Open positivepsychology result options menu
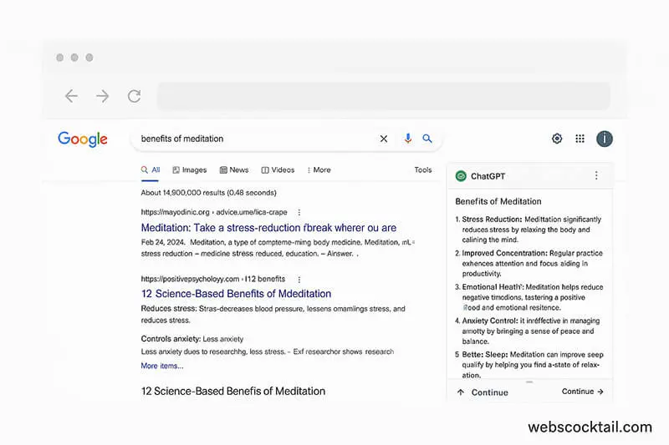This screenshot has height=445, width=669. (x=299, y=280)
